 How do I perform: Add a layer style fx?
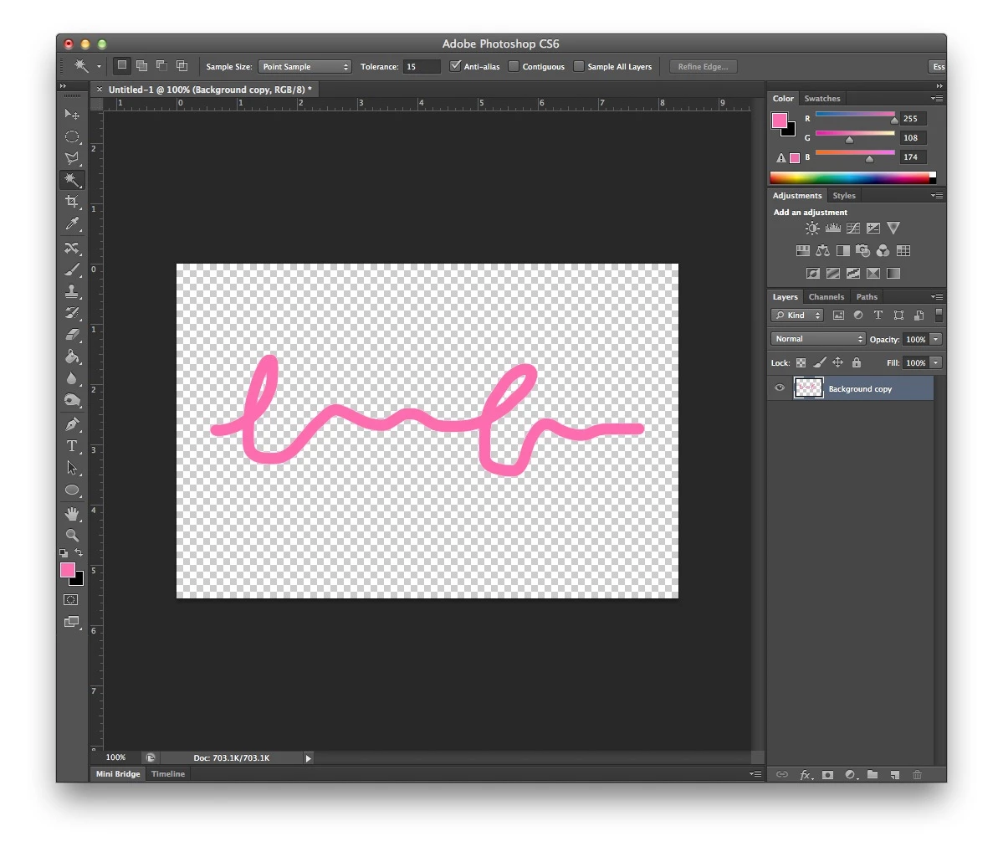coord(806,774)
